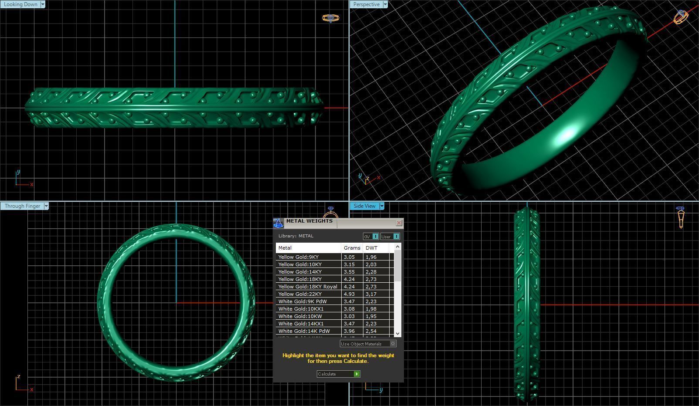The height and width of the screenshot is (406, 699).
Task: Click the metal list scroll down arrow
Action: (x=397, y=333)
